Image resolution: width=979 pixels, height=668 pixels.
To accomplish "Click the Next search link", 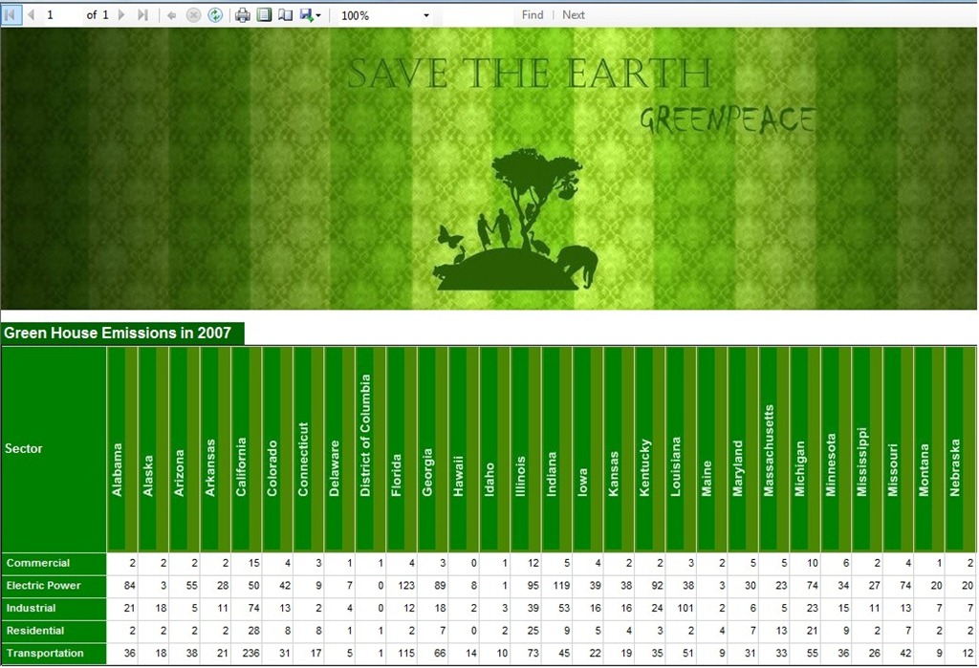I will click(x=574, y=14).
